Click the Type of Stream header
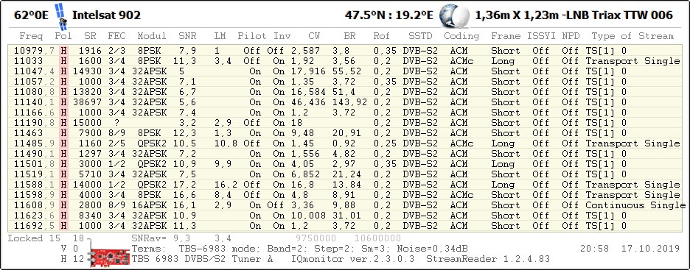This screenshot has width=690, height=270. coord(632,37)
